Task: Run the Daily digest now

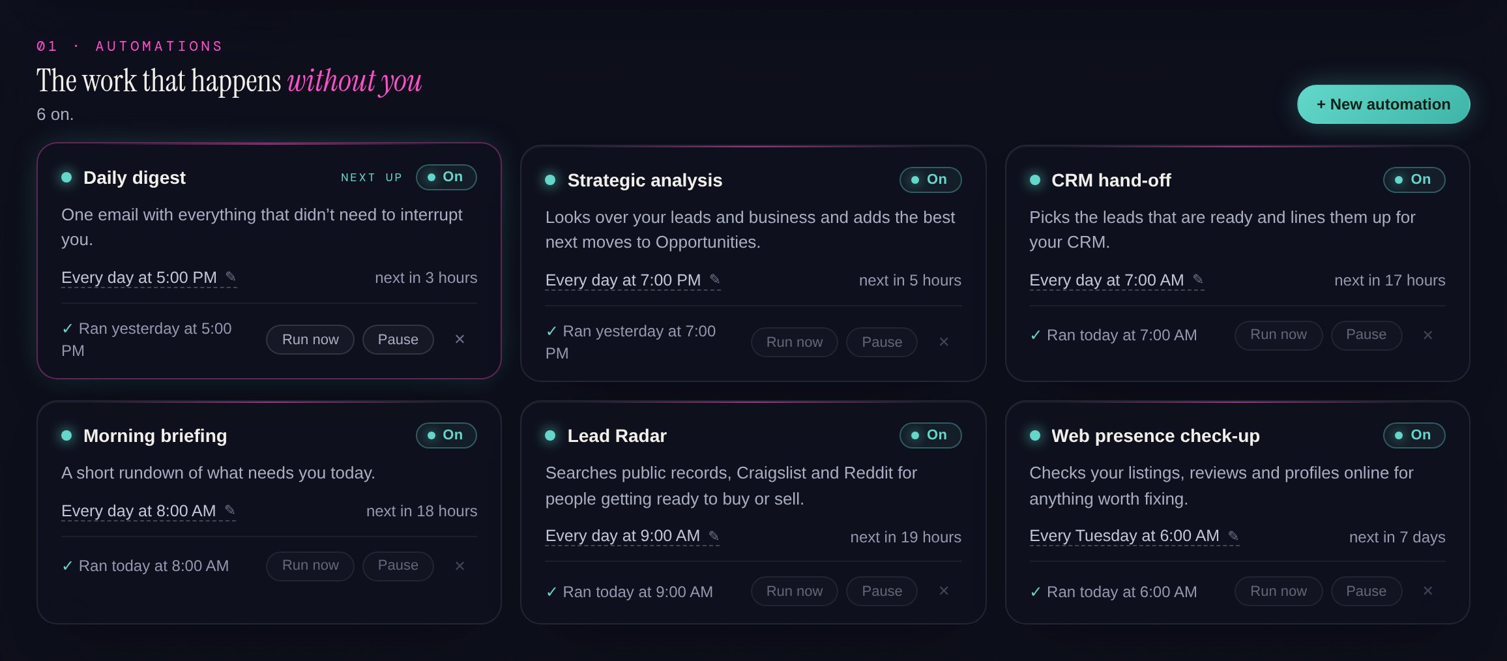Action: click(x=310, y=340)
